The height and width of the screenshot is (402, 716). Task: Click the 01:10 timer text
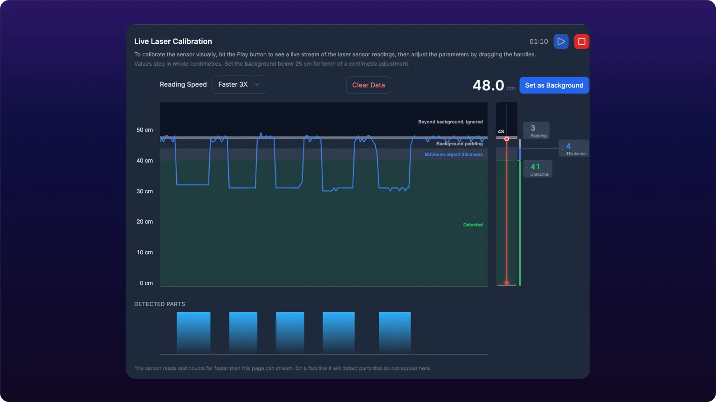tap(538, 41)
